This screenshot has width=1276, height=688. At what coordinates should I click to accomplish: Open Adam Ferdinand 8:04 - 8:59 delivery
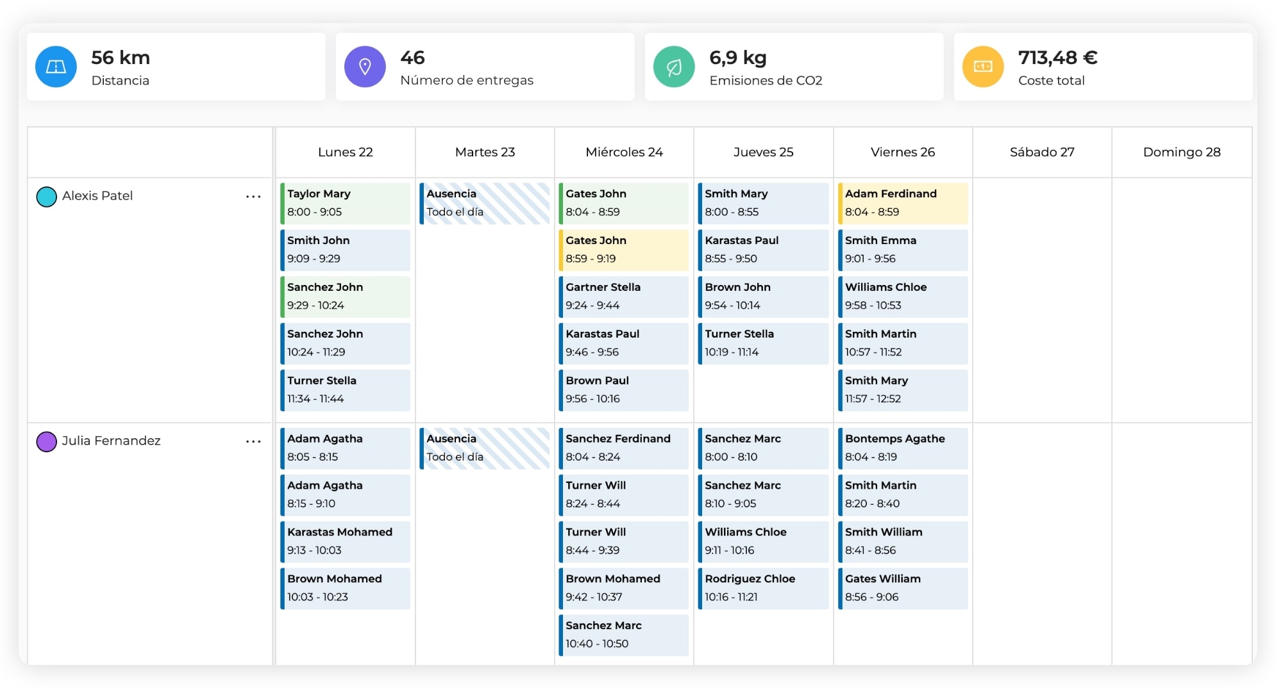click(x=903, y=203)
